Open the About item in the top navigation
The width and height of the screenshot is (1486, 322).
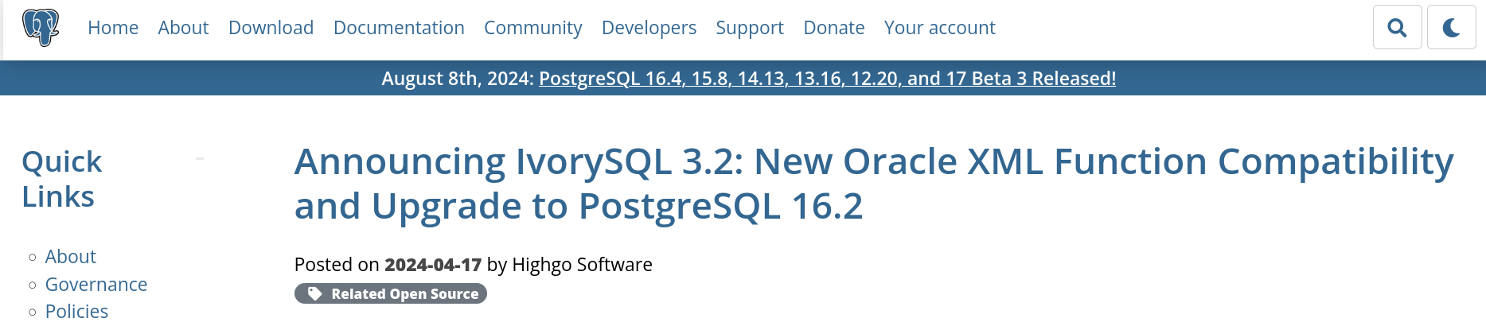pos(183,28)
